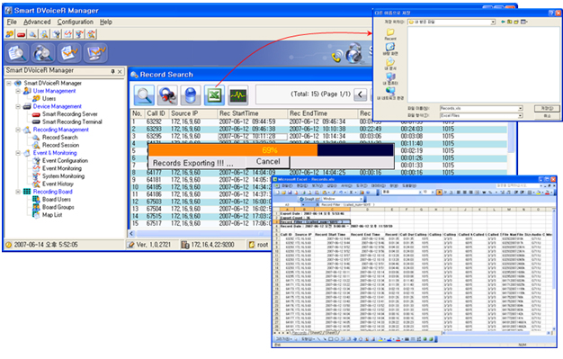563x359 pixels.
Task: Click the red recorder icon in small toolbar
Action: (22, 34)
